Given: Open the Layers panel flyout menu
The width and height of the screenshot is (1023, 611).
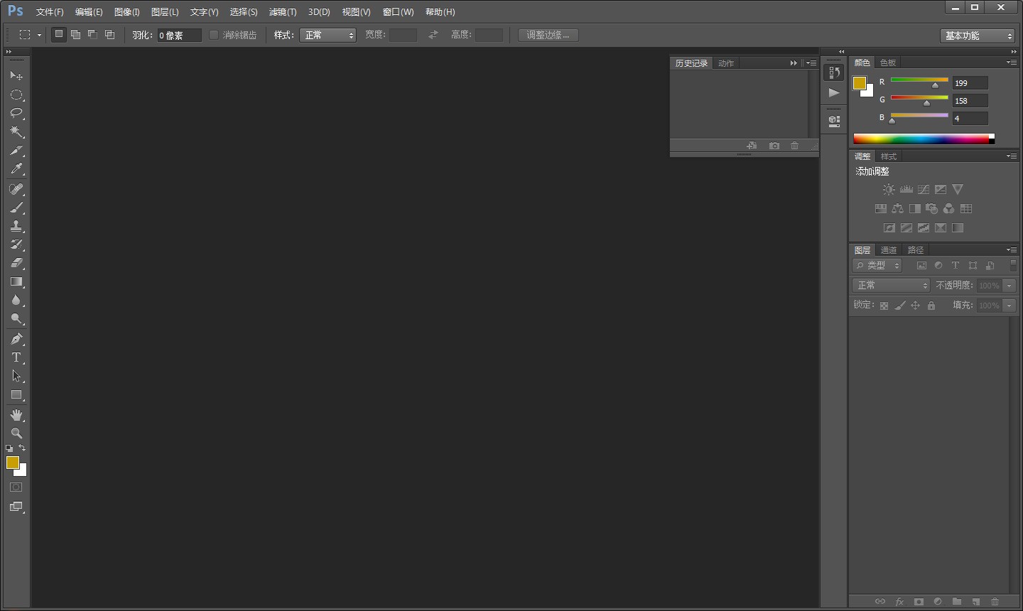Looking at the screenshot, I should [1012, 250].
